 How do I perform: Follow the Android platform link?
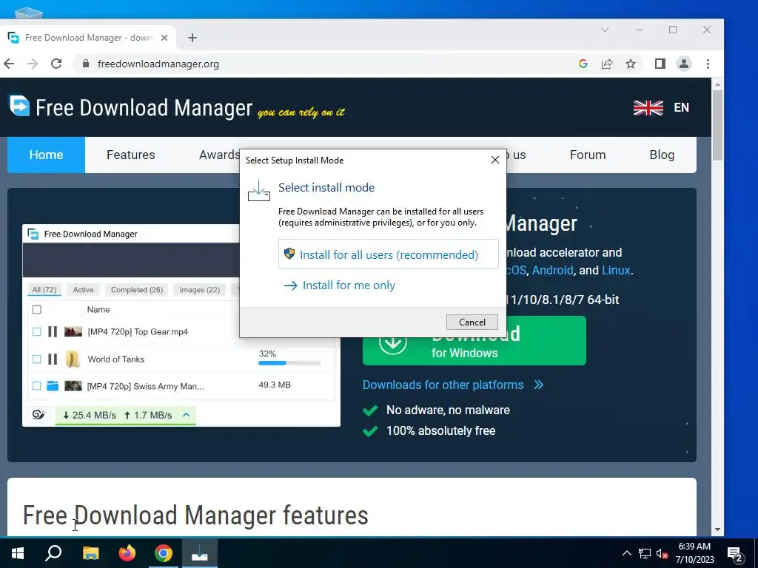(552, 270)
